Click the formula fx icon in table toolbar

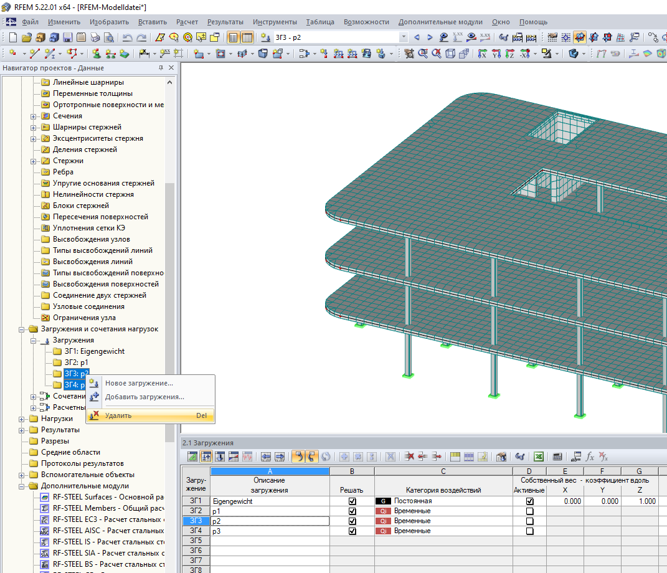[590, 457]
